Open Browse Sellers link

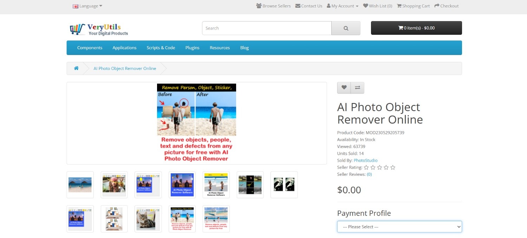point(273,6)
